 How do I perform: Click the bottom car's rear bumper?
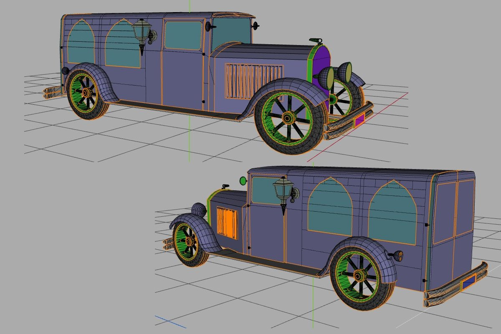[455, 284]
